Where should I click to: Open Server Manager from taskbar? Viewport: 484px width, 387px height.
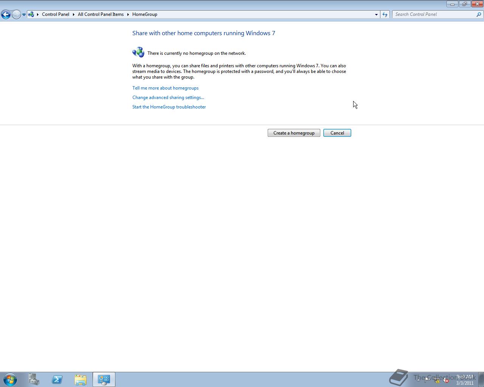(x=34, y=379)
